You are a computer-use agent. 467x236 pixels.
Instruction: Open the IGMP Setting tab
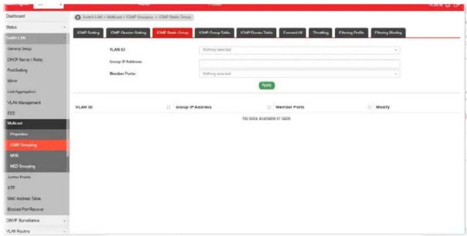[x=89, y=33]
